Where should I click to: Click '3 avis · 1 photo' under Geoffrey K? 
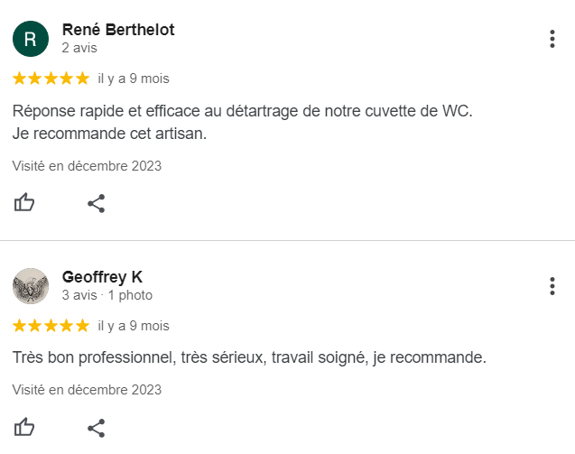(x=107, y=295)
